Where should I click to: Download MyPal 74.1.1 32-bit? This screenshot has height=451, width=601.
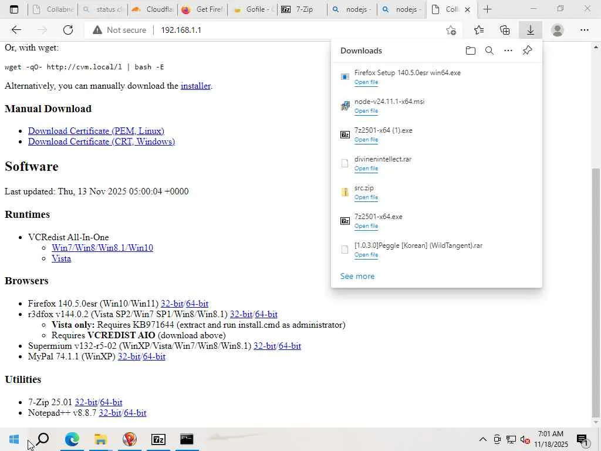[129, 356]
